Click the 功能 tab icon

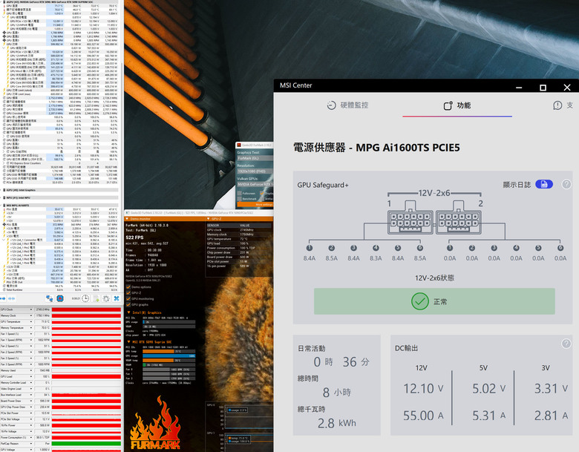point(448,106)
